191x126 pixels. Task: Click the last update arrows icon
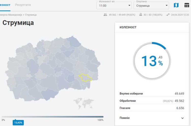click(x=168, y=15)
